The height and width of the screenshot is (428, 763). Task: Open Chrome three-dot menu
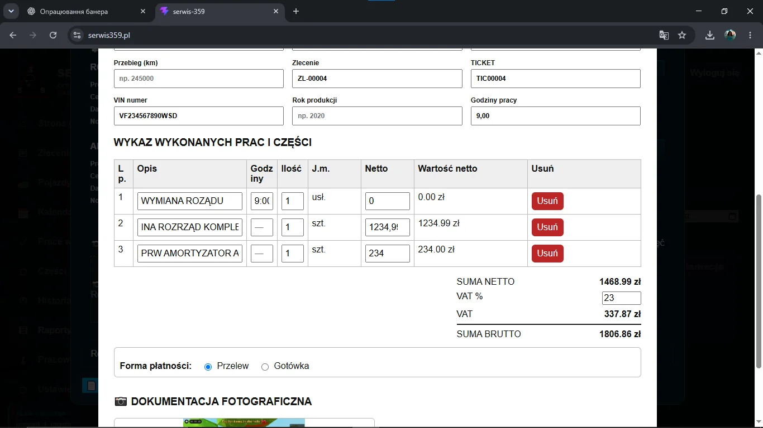tap(750, 35)
